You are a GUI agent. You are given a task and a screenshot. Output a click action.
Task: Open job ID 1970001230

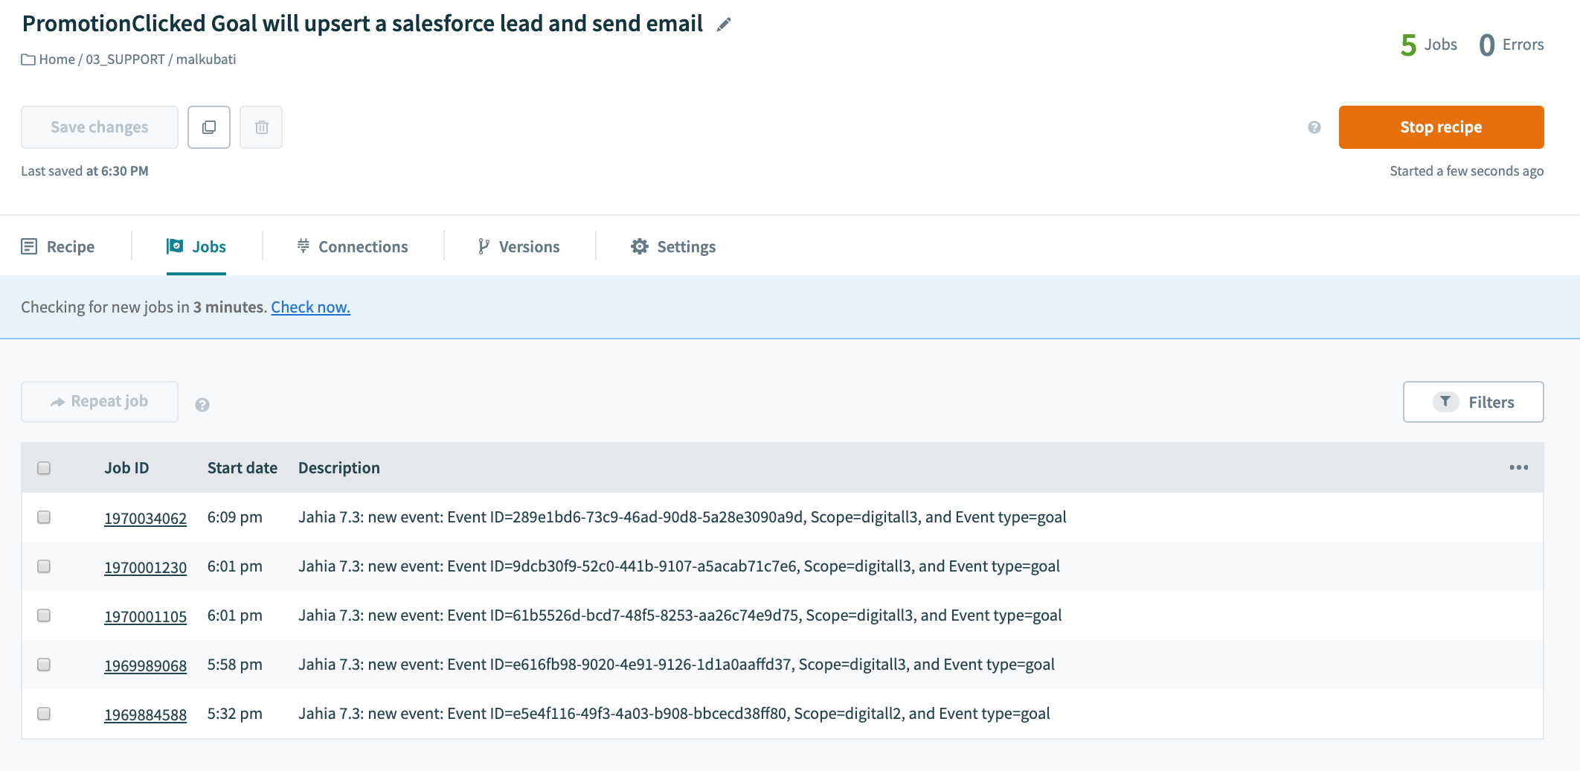[145, 567]
